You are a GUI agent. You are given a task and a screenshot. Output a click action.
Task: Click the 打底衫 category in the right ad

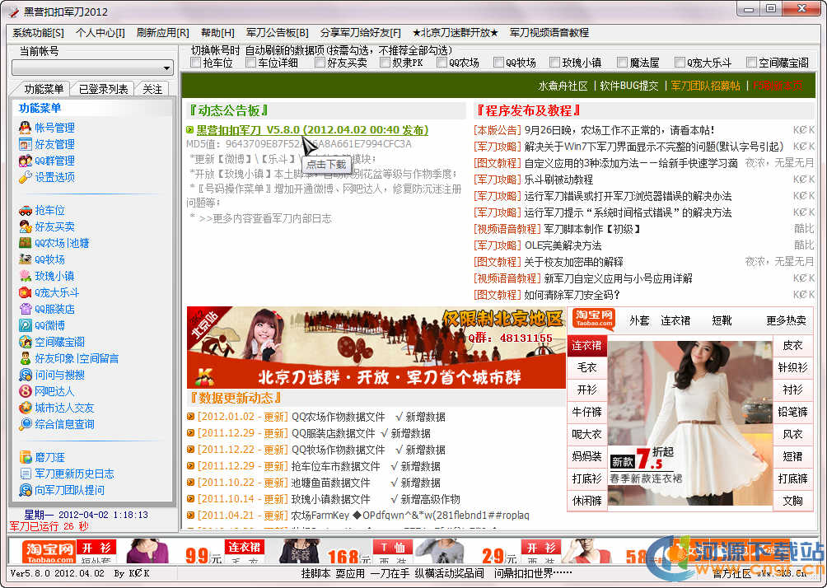[x=586, y=478]
